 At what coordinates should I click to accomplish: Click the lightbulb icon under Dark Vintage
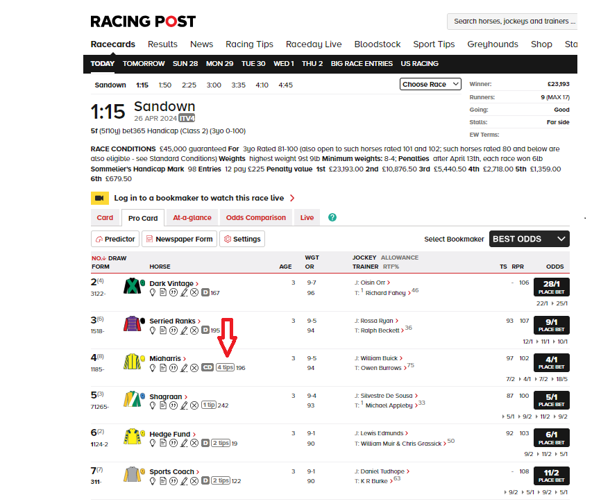[x=153, y=292]
